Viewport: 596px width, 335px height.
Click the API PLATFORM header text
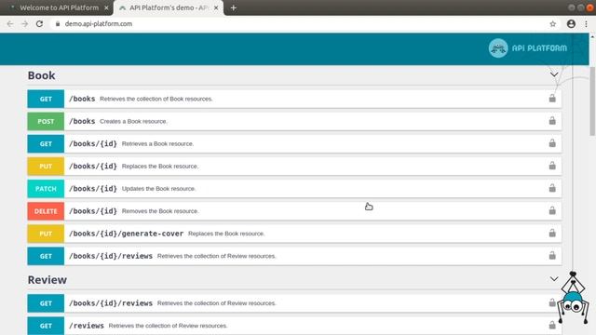(539, 48)
